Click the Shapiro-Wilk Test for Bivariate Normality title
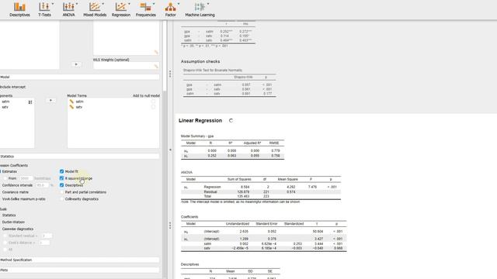Screen dimensions: 497x279 coord(213,71)
